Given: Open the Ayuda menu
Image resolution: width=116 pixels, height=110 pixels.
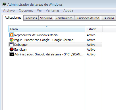Looking at the screenshot, I should pos(68,10).
